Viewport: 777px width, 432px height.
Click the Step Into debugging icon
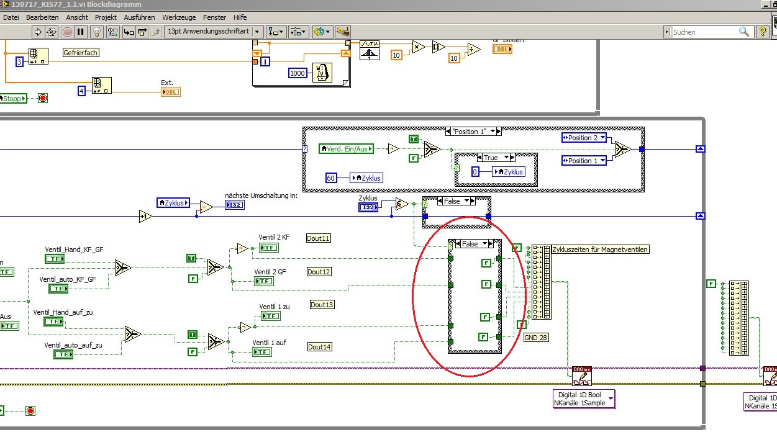129,32
